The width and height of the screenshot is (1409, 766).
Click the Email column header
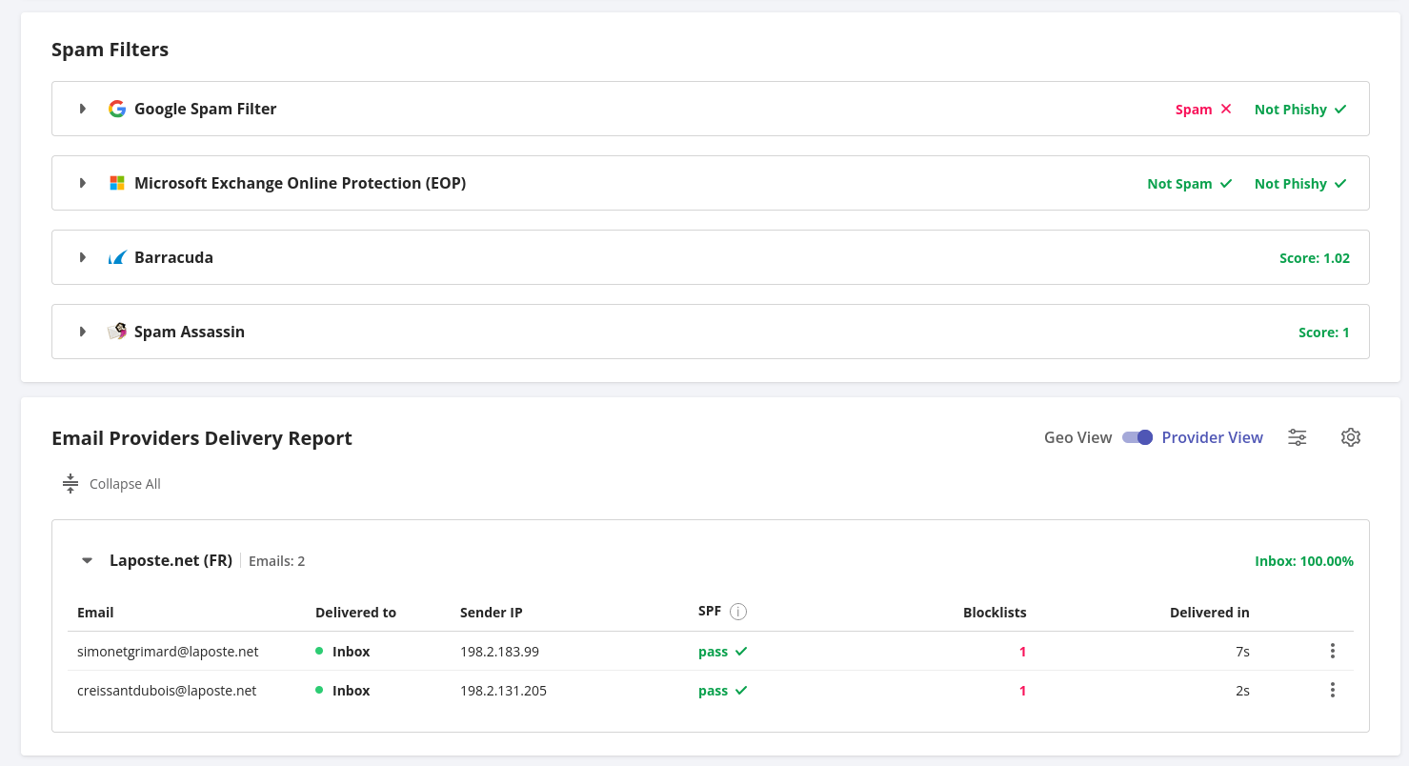(x=95, y=613)
